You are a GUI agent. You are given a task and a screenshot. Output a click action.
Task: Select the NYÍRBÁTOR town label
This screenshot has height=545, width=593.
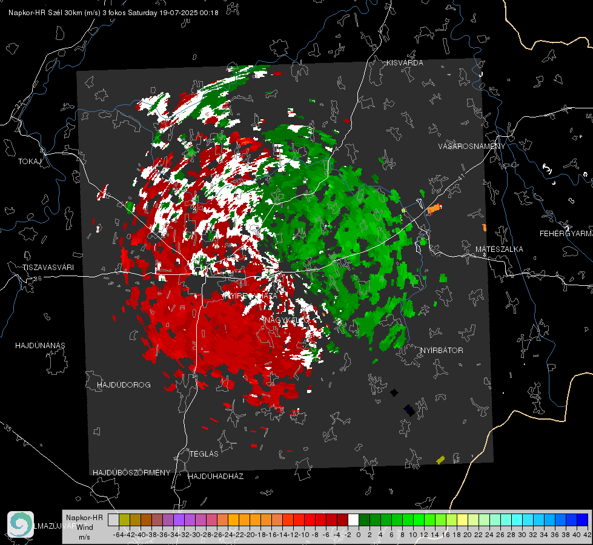click(x=442, y=350)
